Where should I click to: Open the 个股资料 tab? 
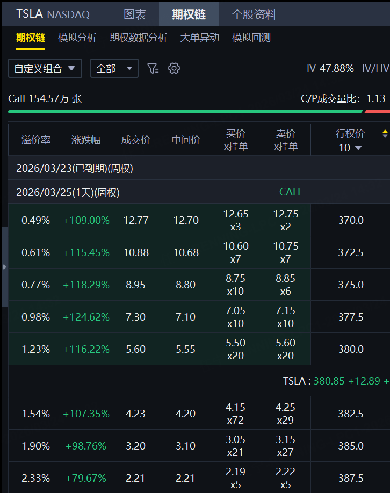(254, 15)
